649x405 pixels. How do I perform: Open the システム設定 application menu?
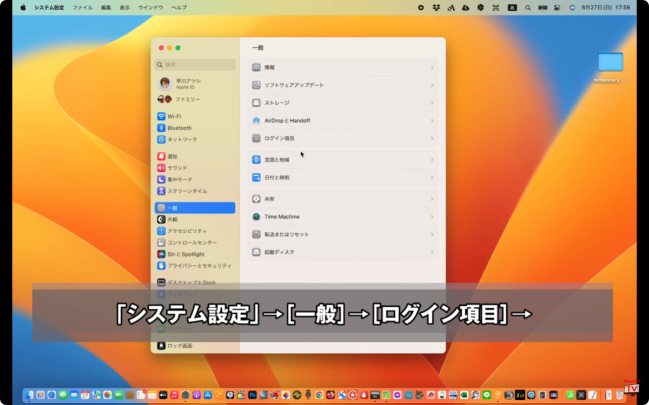[x=49, y=8]
